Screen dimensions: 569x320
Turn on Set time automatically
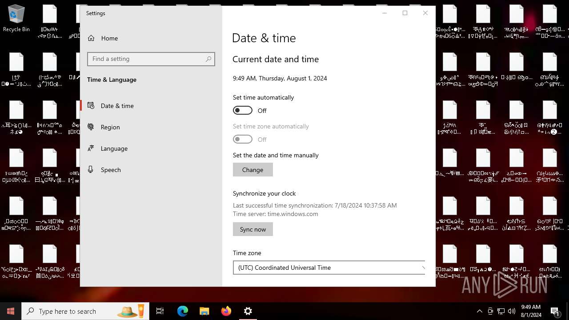coord(243,110)
